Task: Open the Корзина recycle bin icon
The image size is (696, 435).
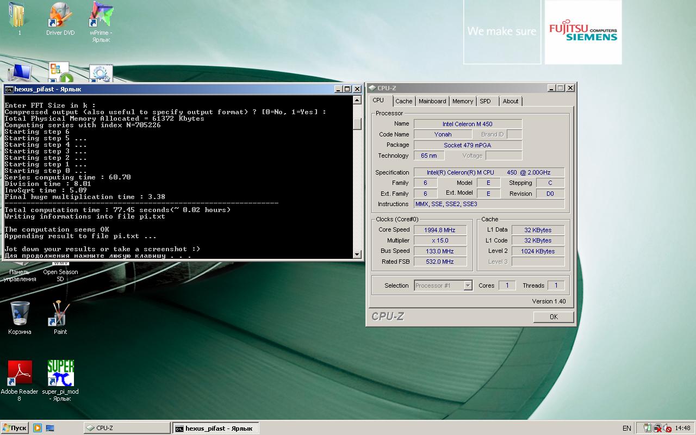Action: [x=20, y=314]
